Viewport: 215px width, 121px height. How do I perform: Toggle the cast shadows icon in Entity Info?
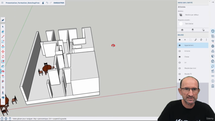point(192,30)
